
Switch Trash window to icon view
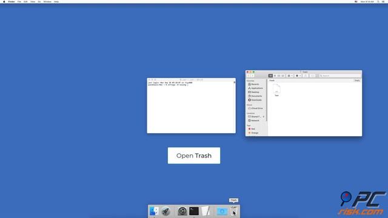tap(270, 76)
